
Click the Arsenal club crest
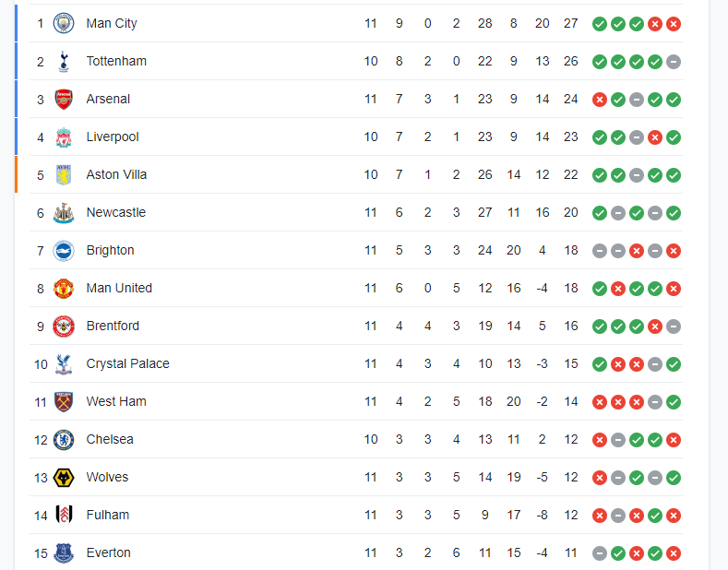64,99
